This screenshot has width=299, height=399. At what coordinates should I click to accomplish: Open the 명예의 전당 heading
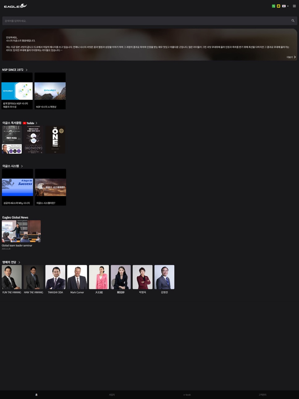pyautogui.click(x=9, y=262)
